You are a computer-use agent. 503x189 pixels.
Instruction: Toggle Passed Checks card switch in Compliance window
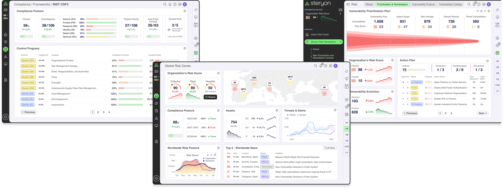131,36
